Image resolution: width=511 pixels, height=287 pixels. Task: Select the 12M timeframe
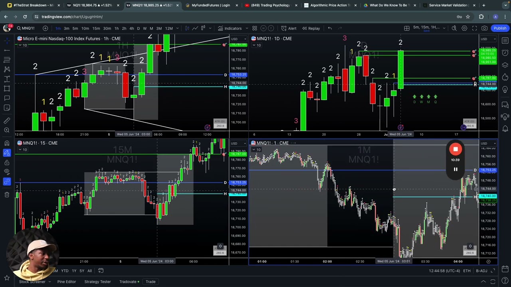pos(169,28)
